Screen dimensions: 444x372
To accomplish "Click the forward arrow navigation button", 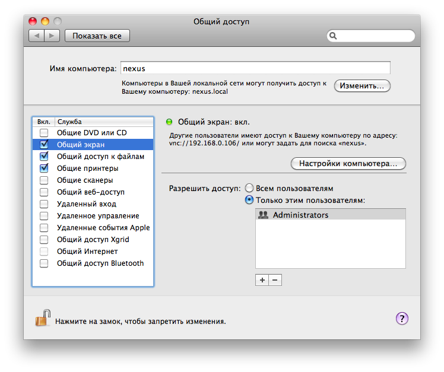I will point(52,36).
